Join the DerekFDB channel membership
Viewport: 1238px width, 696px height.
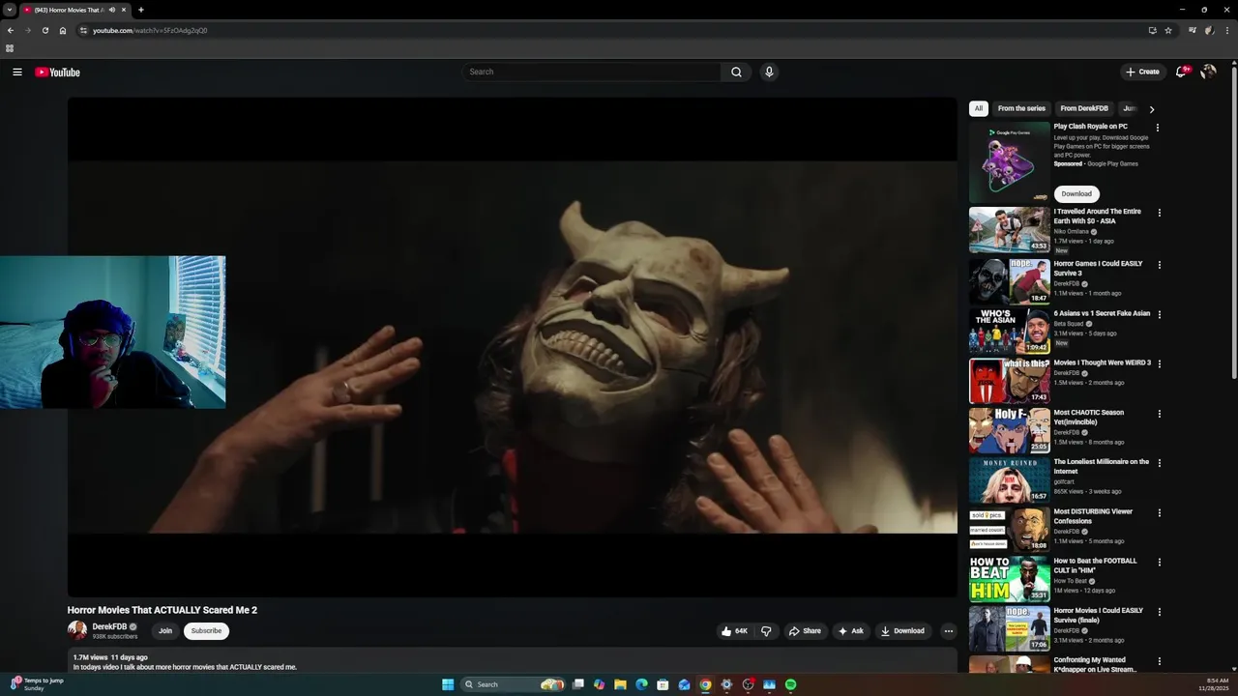pyautogui.click(x=165, y=631)
